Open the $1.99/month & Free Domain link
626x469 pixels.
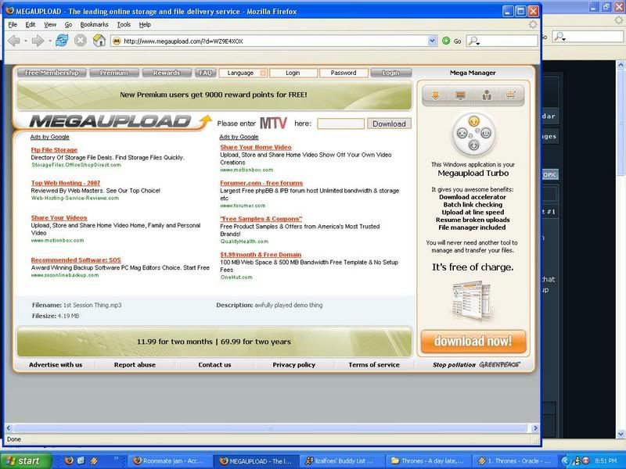261,255
